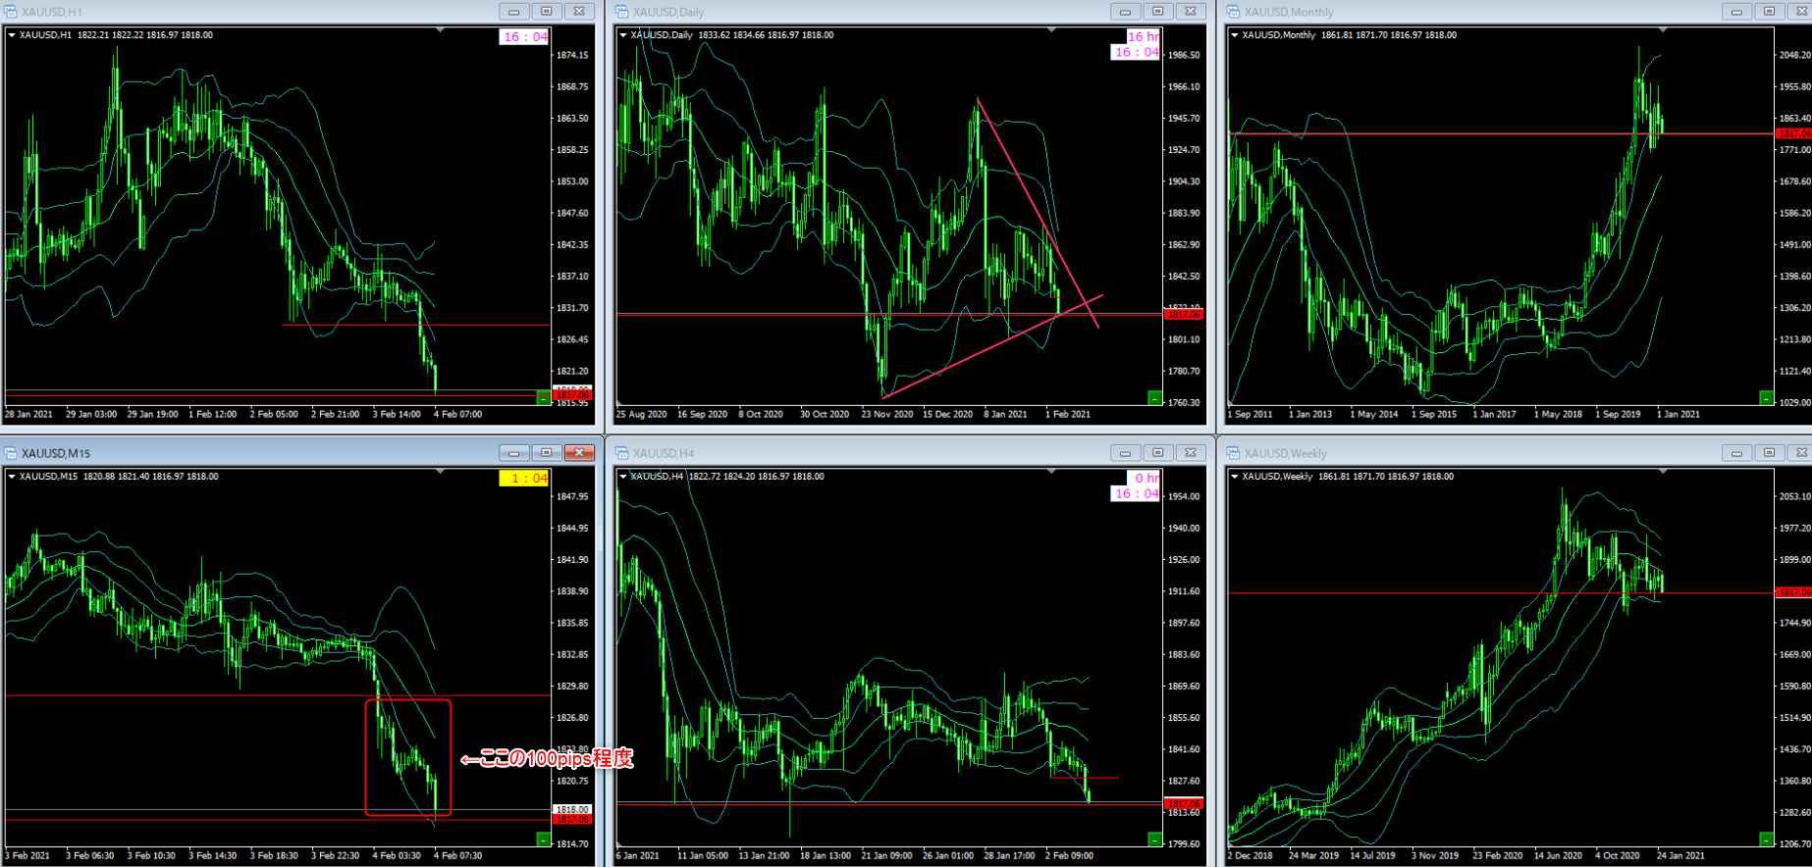Click the XAUUSD,Monthly window chart icon
The height and width of the screenshot is (867, 1812).
click(x=1234, y=12)
